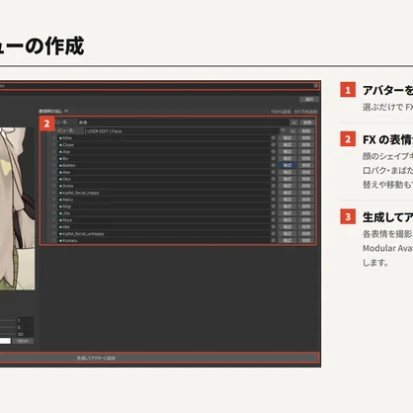Click 削除 for the Migi row
The width and height of the screenshot is (413, 413).
point(306,206)
